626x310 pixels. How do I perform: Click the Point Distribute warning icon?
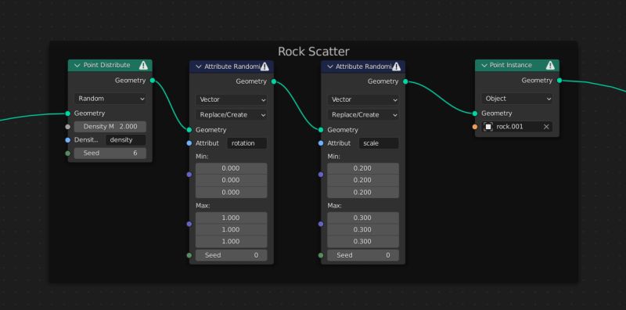143,65
